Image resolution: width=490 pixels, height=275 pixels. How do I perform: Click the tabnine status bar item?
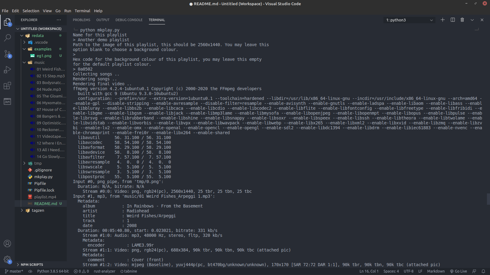point(129,271)
